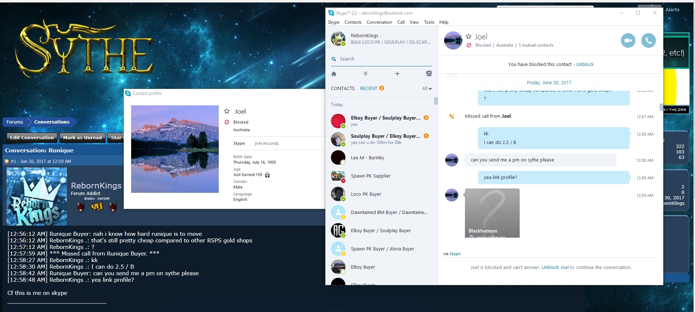
Task: Open Skype home icon
Action: coord(334,74)
